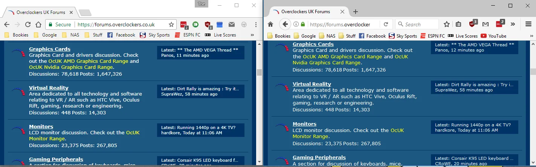The height and width of the screenshot is (167, 536).
Task: Open the Live Scores bookmark in Chrome
Action: tap(220, 35)
